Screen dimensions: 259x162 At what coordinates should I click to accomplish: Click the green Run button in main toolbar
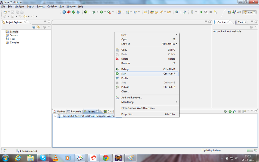[101, 12]
